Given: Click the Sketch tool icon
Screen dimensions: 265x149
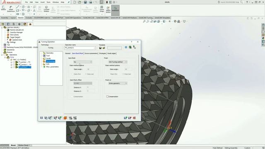Looking at the screenshot, I should point(3,8).
